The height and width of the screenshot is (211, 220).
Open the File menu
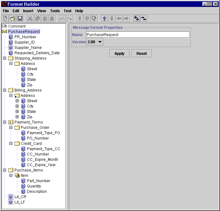pos(6,11)
